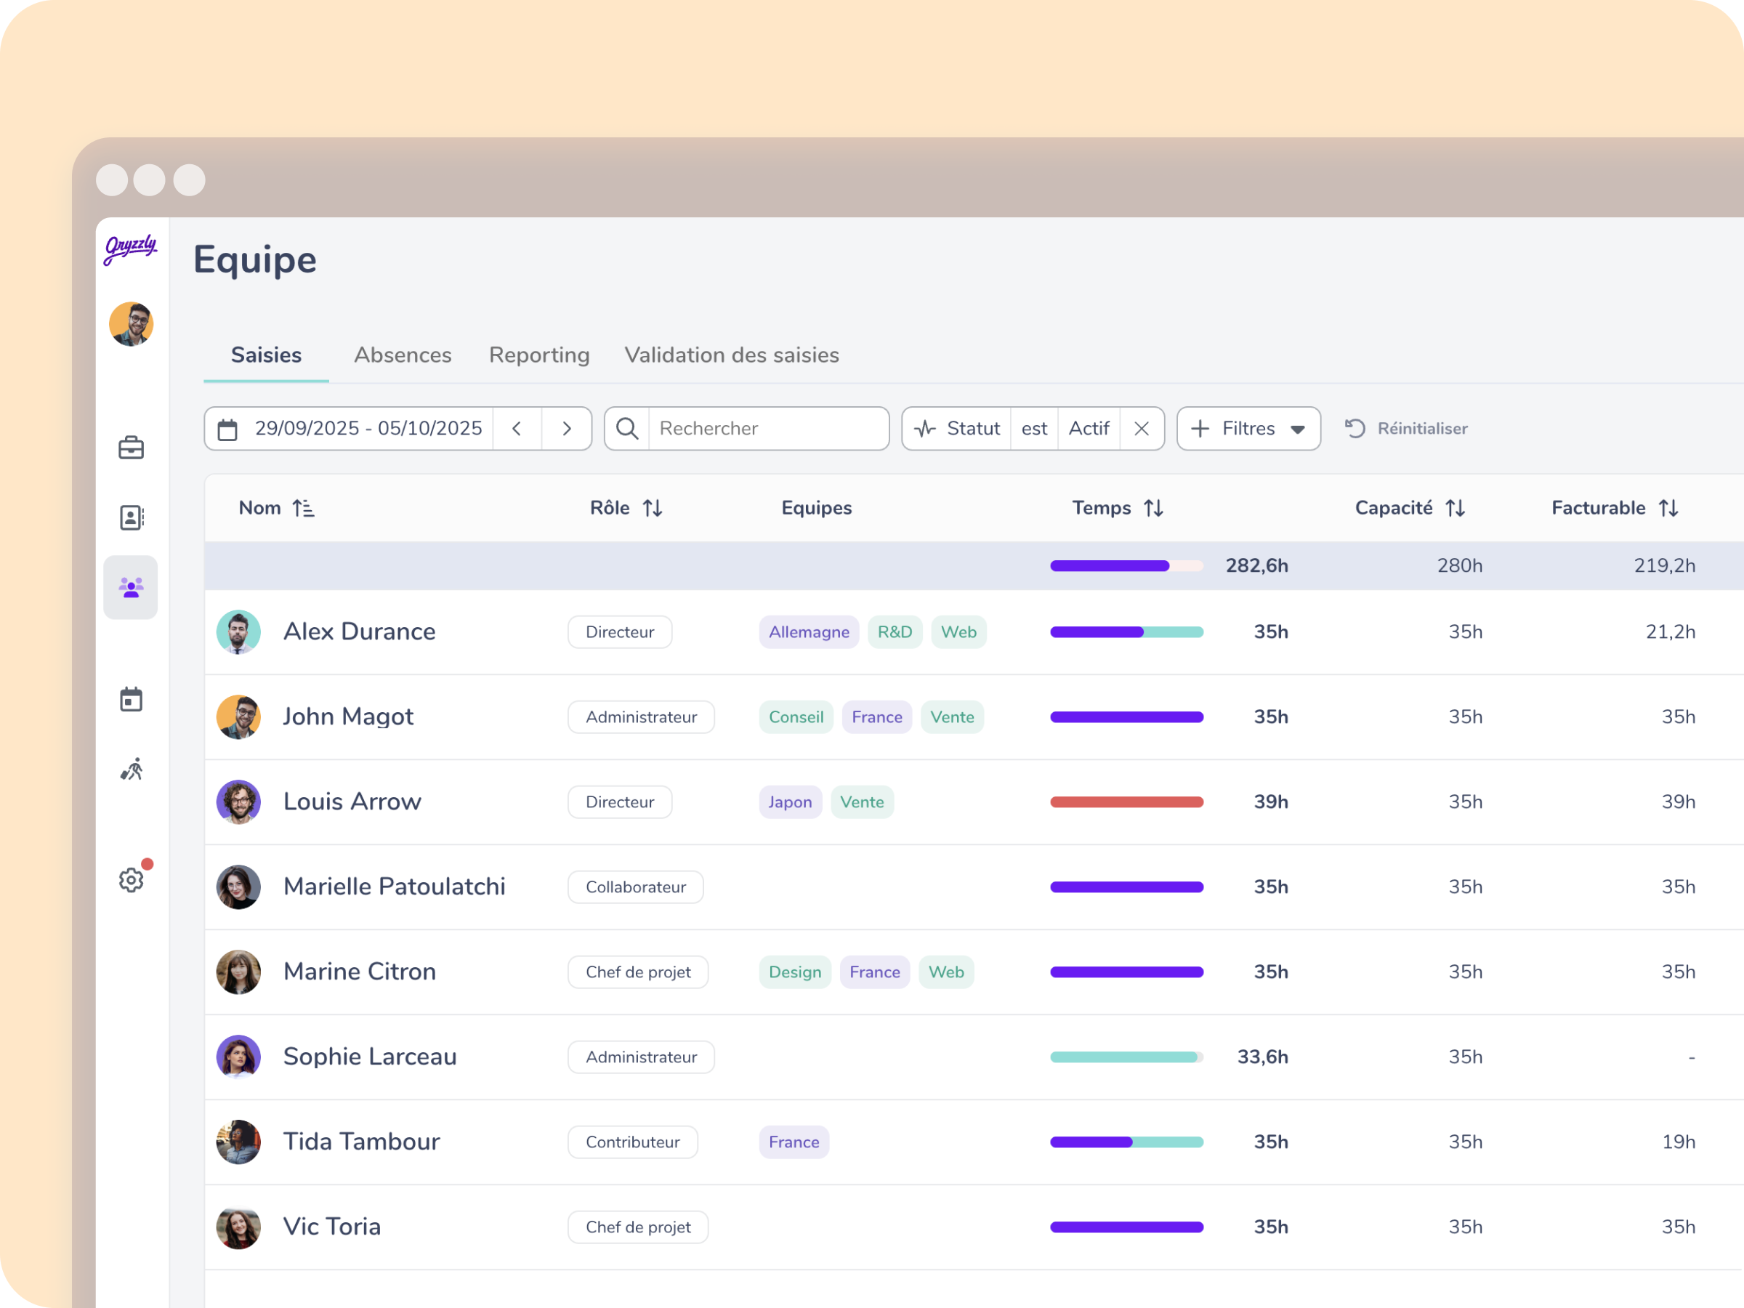Click the Gryzzly logo
Image resolution: width=1744 pixels, height=1308 pixels.
pyautogui.click(x=131, y=249)
